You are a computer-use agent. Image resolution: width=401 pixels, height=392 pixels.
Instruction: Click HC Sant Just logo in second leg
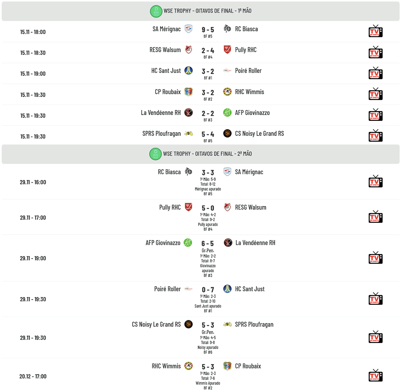(x=227, y=289)
